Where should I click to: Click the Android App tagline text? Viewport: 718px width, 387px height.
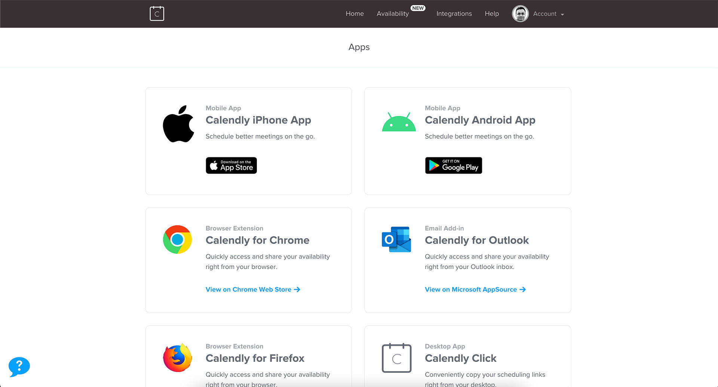tap(479, 136)
